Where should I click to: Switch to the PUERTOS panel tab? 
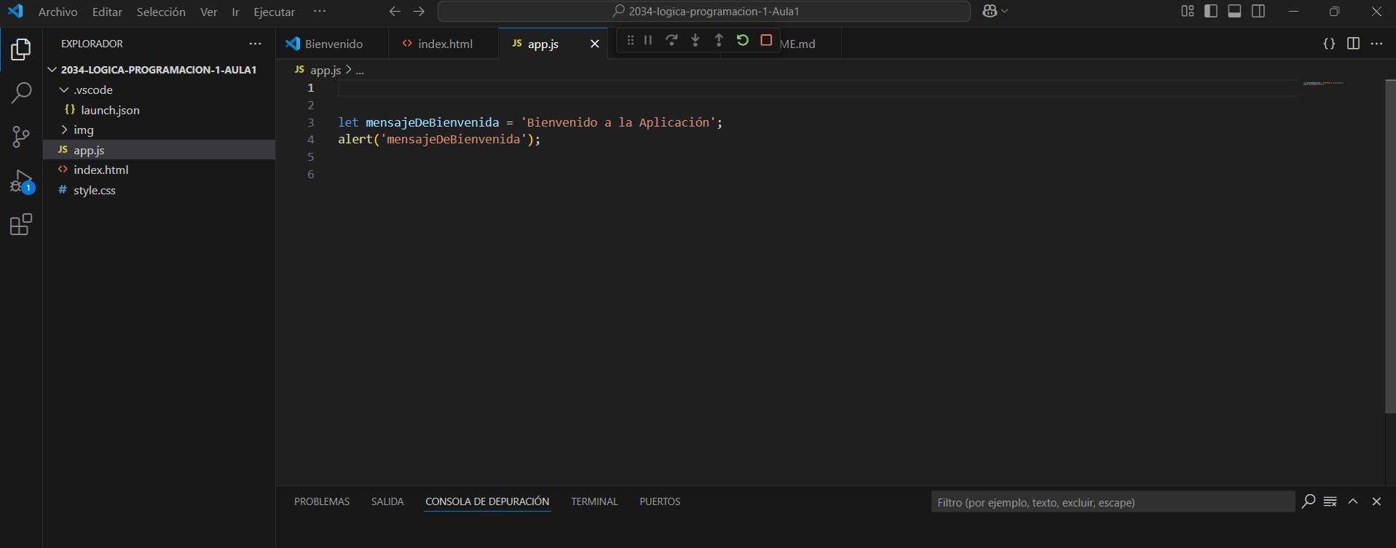click(660, 501)
